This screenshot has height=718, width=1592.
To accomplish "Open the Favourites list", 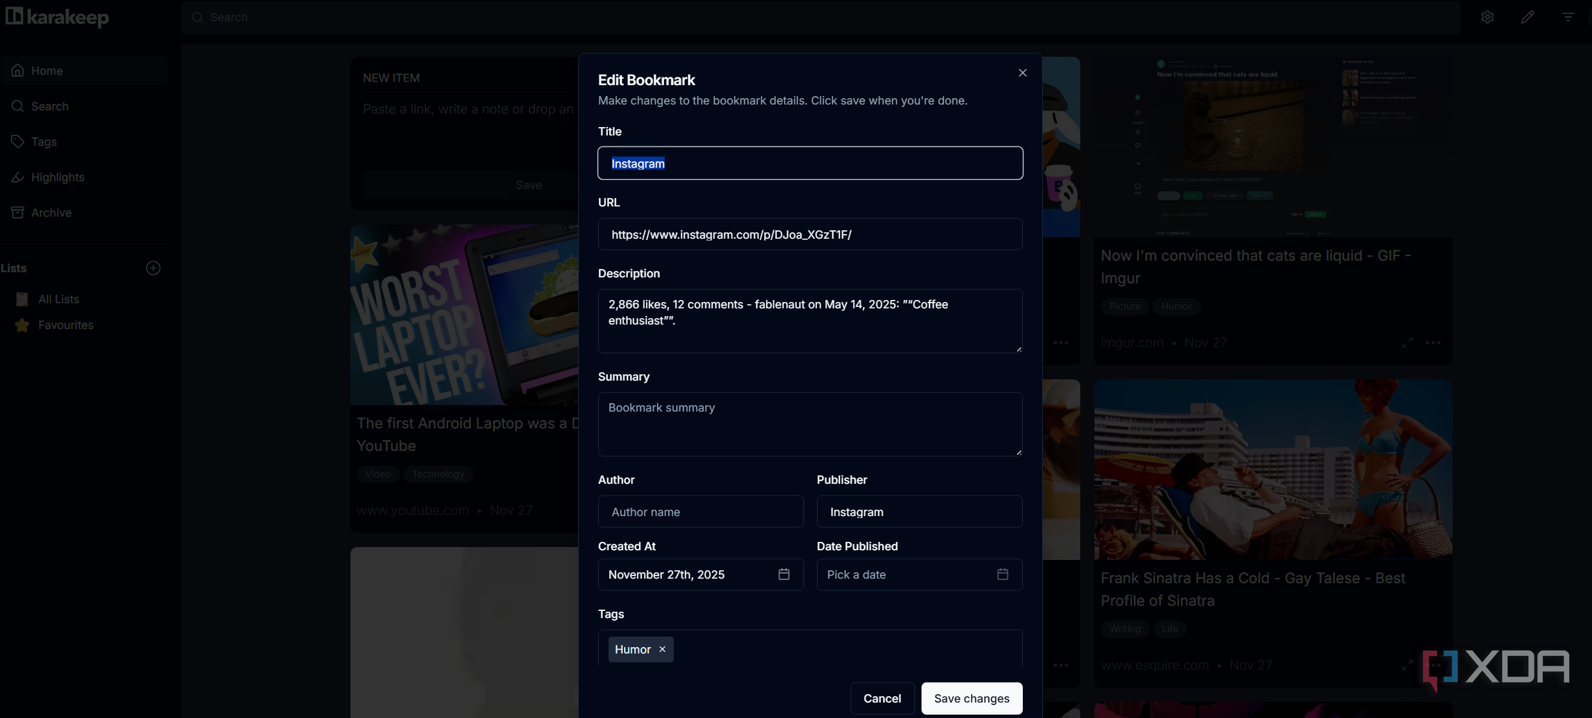I will click(x=65, y=325).
